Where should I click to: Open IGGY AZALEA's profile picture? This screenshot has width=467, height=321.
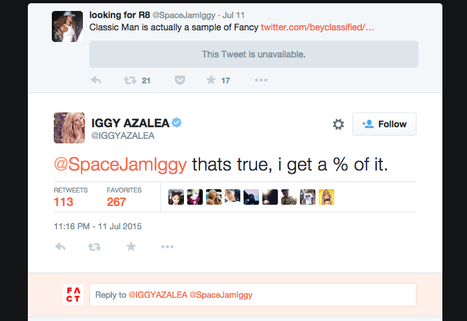click(x=68, y=127)
